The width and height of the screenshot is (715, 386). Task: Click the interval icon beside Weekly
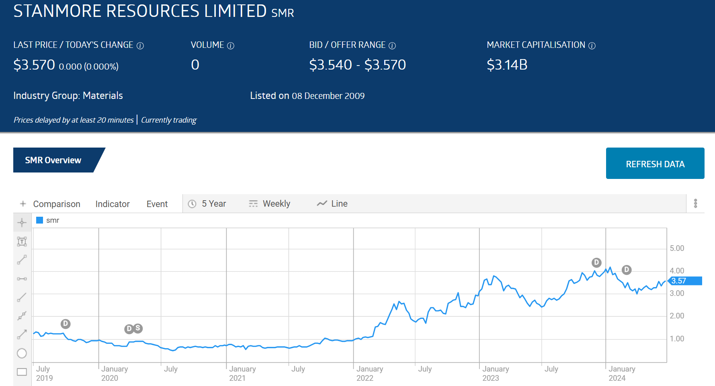(x=253, y=204)
